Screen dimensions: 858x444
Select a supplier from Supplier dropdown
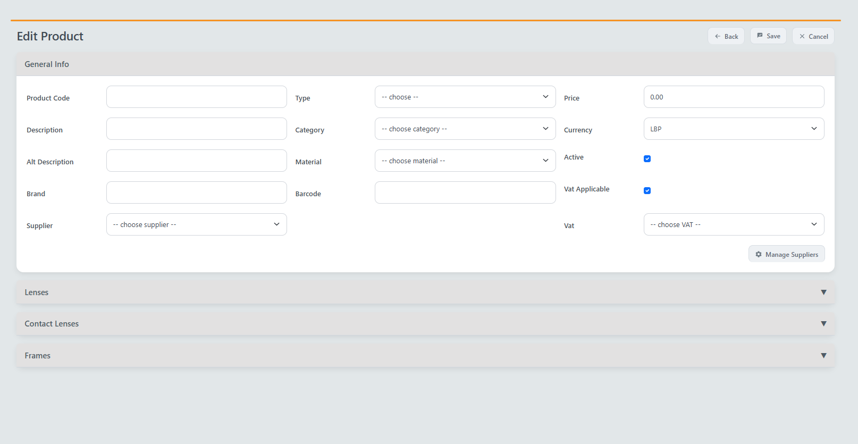196,224
